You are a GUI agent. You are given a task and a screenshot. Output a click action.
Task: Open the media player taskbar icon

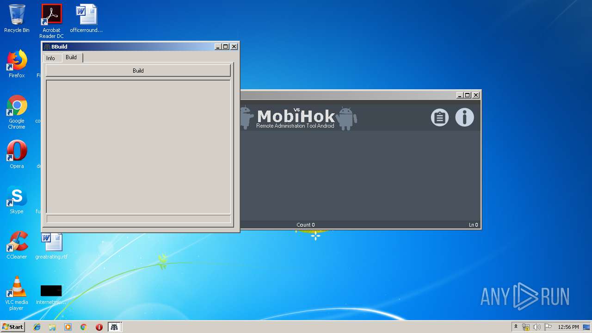[x=68, y=327]
